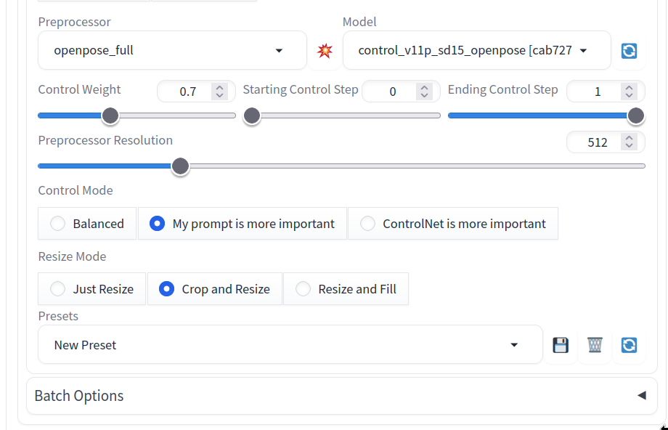Open the Preprocessor dropdown (openpose_full)
Viewport: 668px width, 430px height.
click(x=172, y=51)
